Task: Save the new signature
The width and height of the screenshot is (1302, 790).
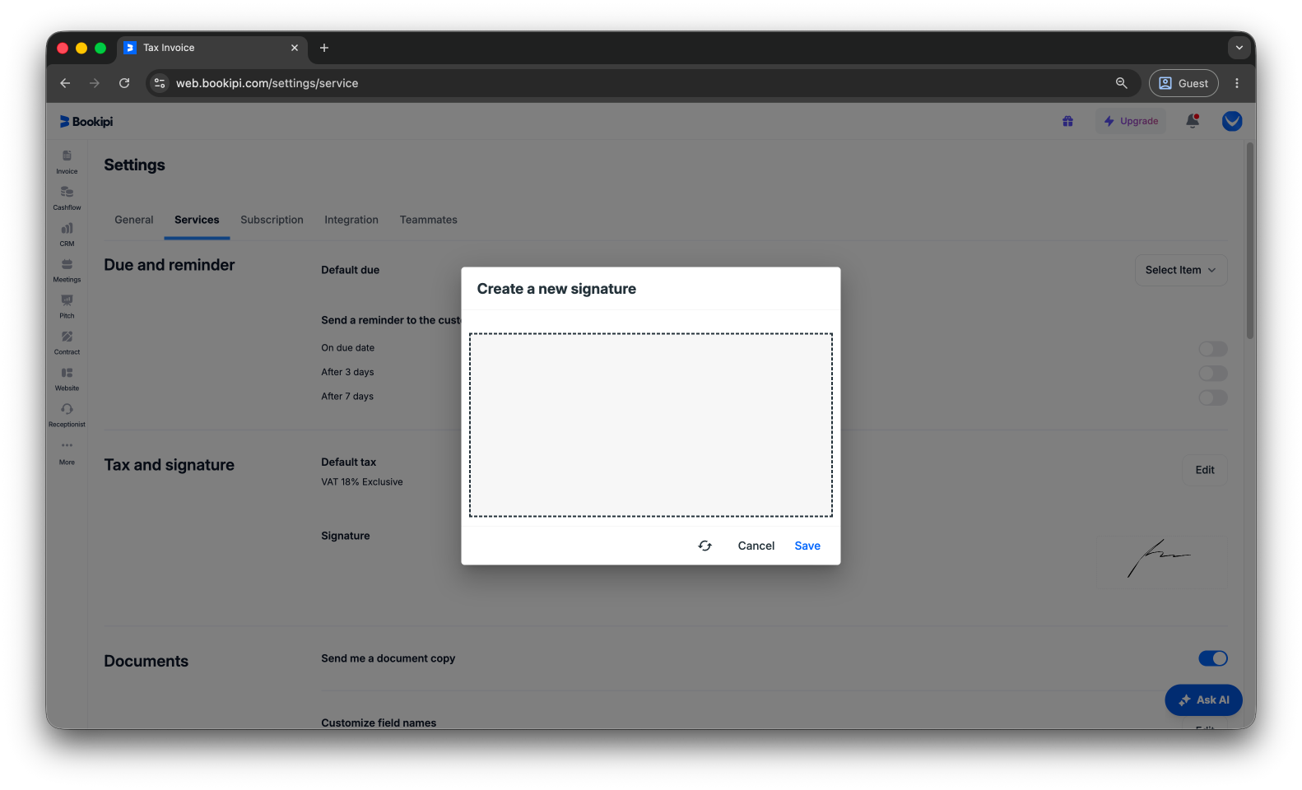Action: pyautogui.click(x=807, y=546)
